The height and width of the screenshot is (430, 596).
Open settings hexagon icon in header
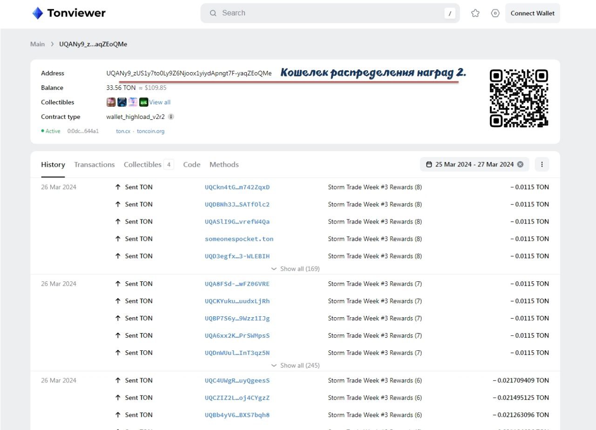495,13
